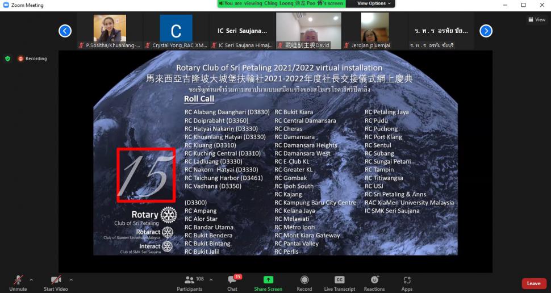Click RC Sungai Petani entry

click(387, 162)
